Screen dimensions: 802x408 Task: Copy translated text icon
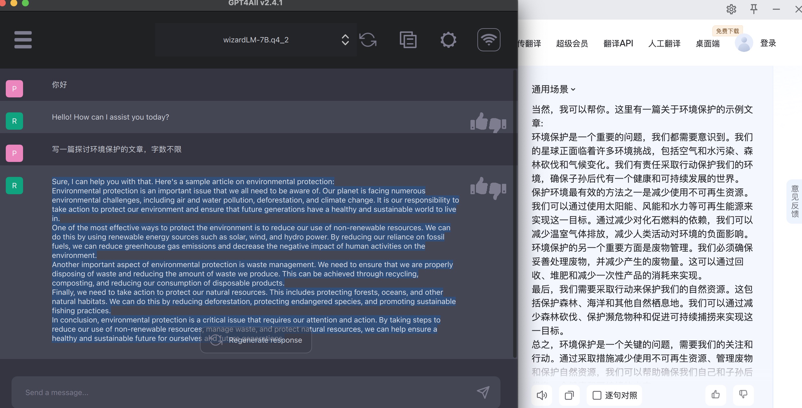click(x=569, y=395)
